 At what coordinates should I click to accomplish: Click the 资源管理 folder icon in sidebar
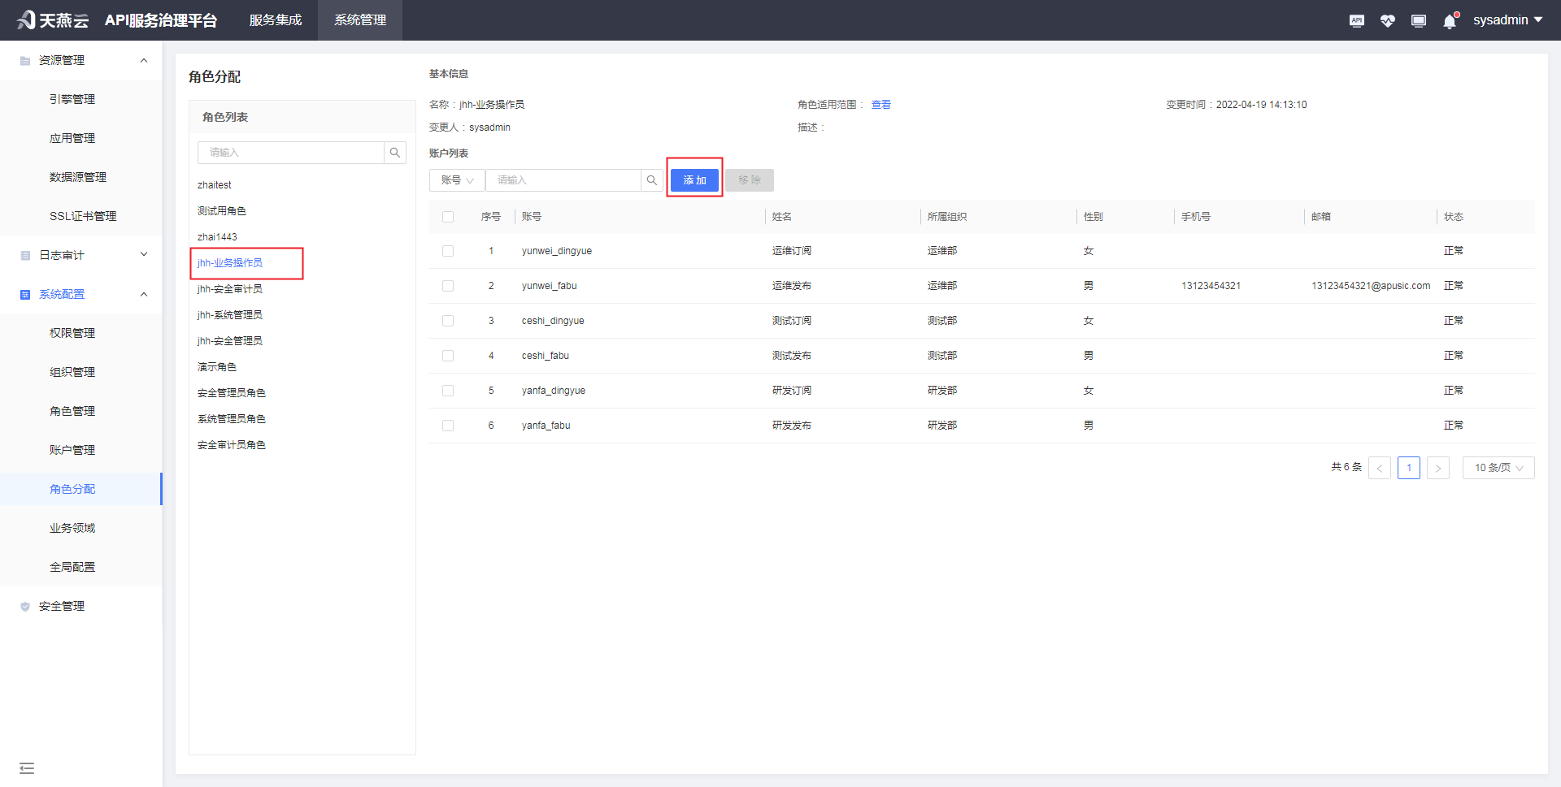click(x=24, y=59)
